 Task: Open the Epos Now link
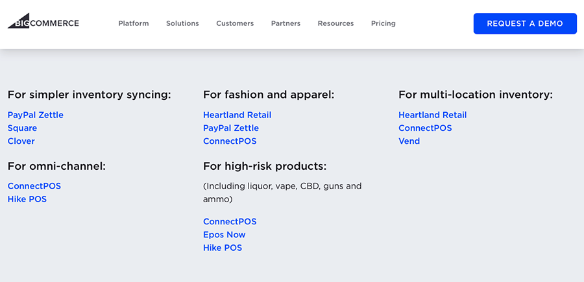225,235
